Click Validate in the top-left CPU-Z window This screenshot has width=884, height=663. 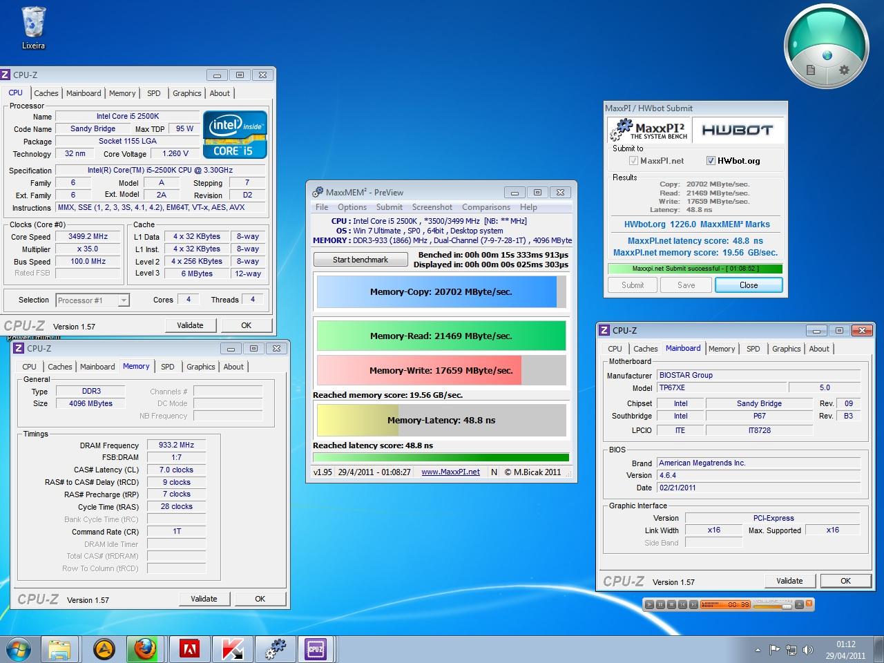190,325
